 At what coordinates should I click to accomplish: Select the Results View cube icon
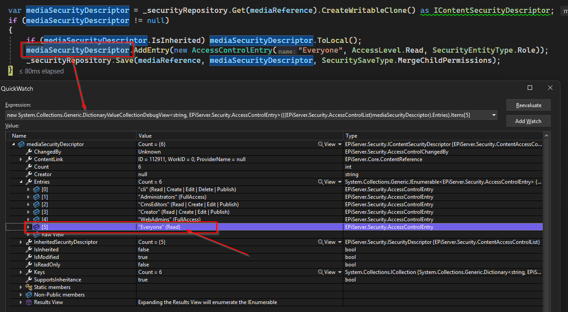click(29, 302)
